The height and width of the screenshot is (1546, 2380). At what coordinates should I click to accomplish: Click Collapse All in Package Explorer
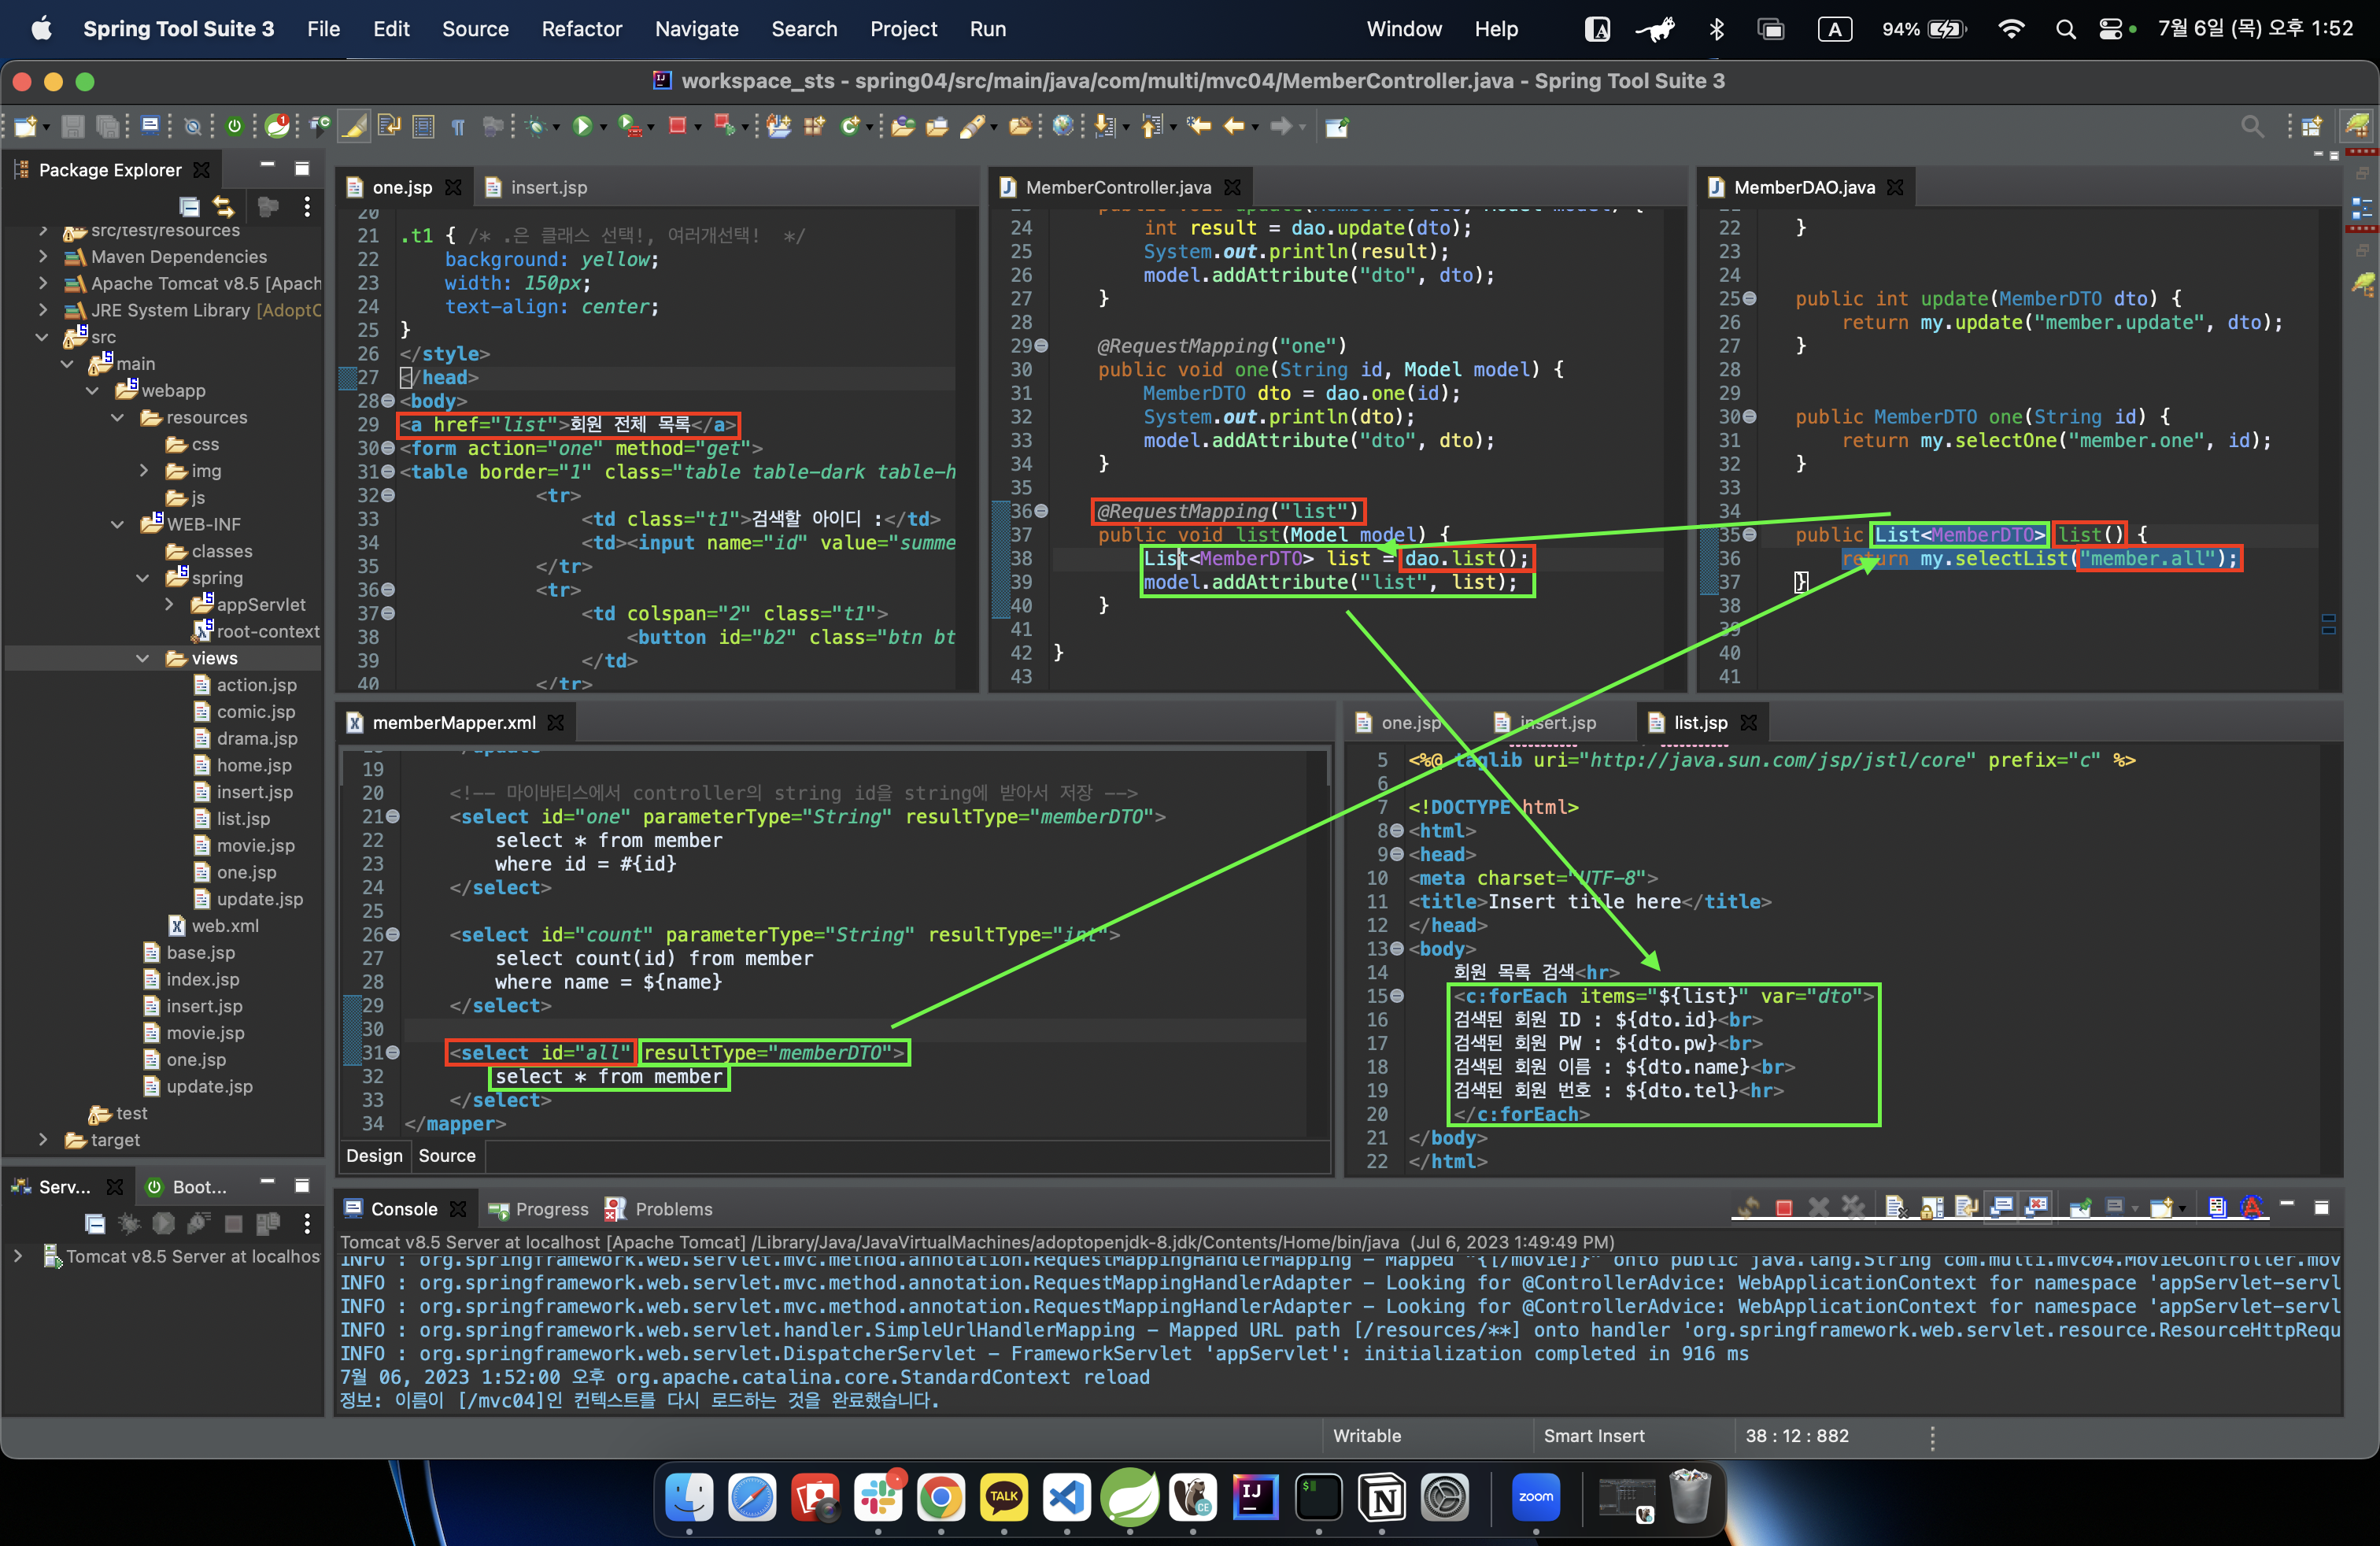pyautogui.click(x=189, y=207)
